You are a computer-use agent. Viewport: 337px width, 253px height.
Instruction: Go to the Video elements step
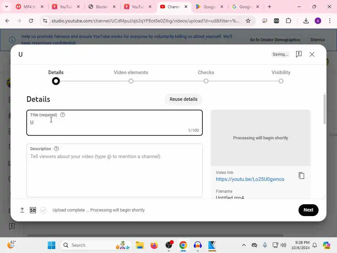(131, 76)
